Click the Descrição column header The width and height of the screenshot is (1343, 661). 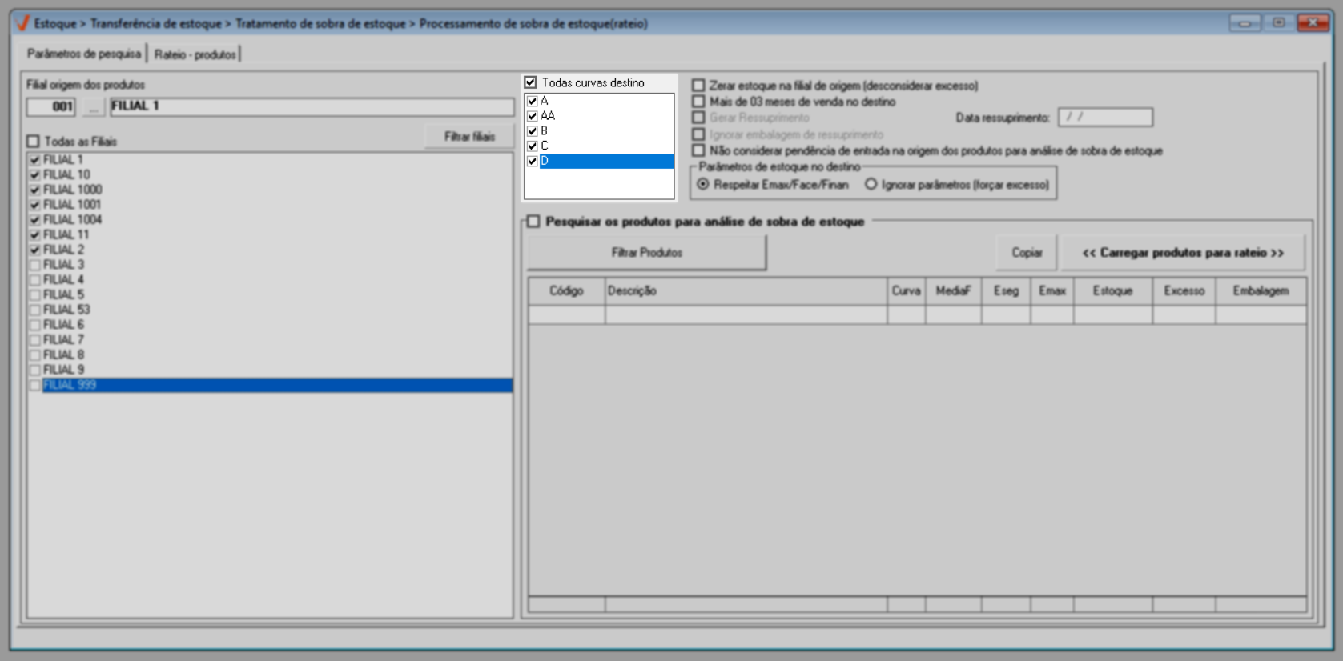(746, 291)
